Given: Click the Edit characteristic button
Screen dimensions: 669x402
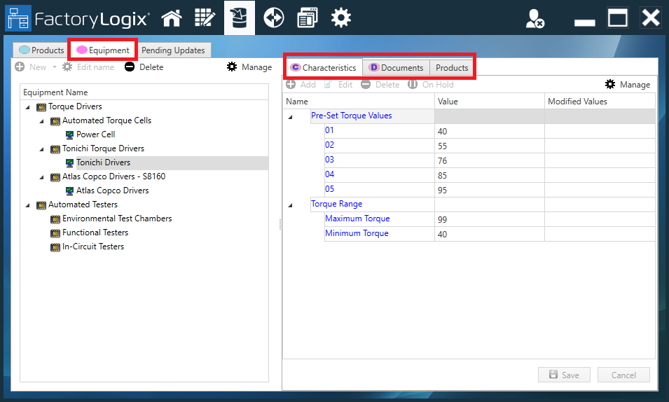Looking at the screenshot, I should pos(338,85).
